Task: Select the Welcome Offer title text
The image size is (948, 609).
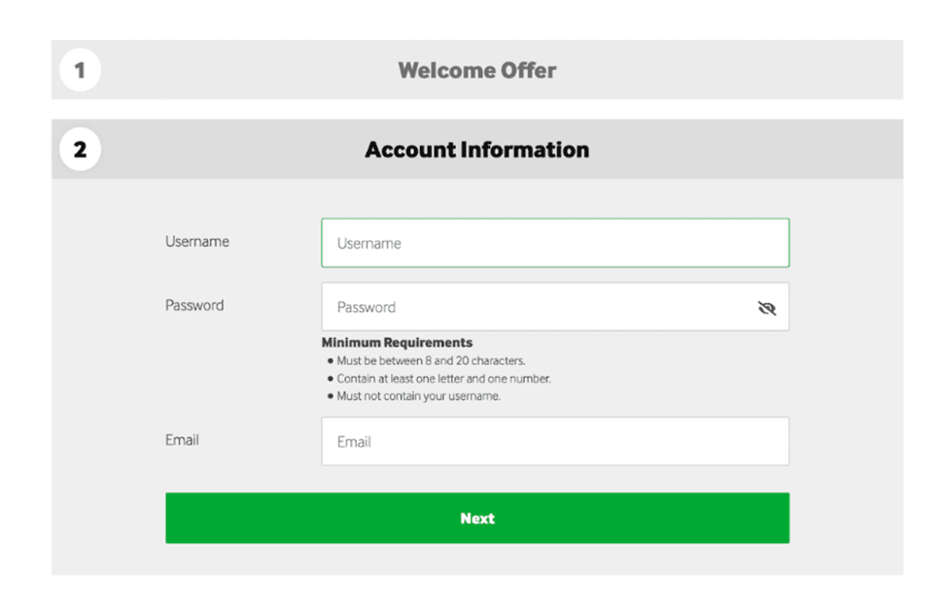Action: tap(476, 70)
